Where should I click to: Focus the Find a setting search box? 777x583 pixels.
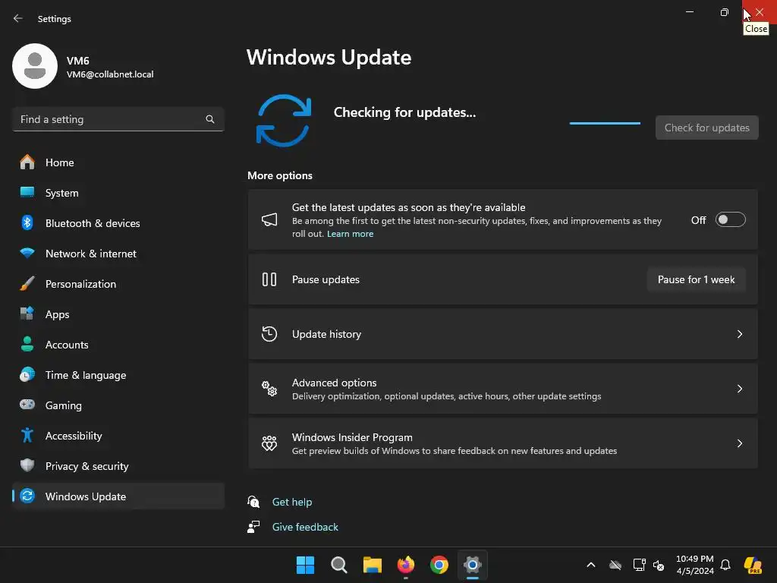(118, 119)
